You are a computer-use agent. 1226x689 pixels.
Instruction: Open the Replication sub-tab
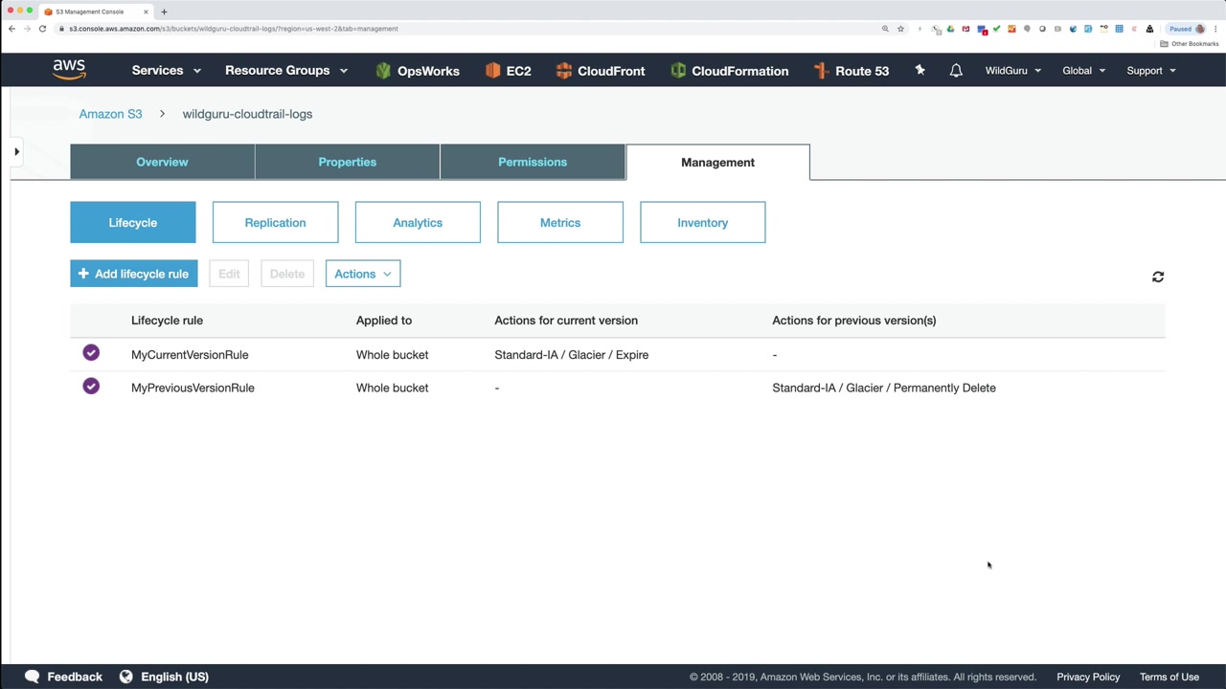point(275,222)
